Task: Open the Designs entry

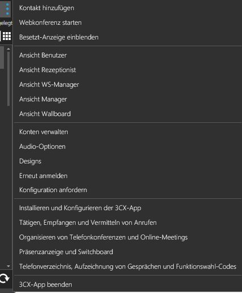Action: [x=127, y=161]
